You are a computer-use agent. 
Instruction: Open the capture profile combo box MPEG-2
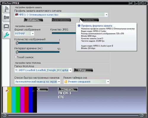pos(61,15)
